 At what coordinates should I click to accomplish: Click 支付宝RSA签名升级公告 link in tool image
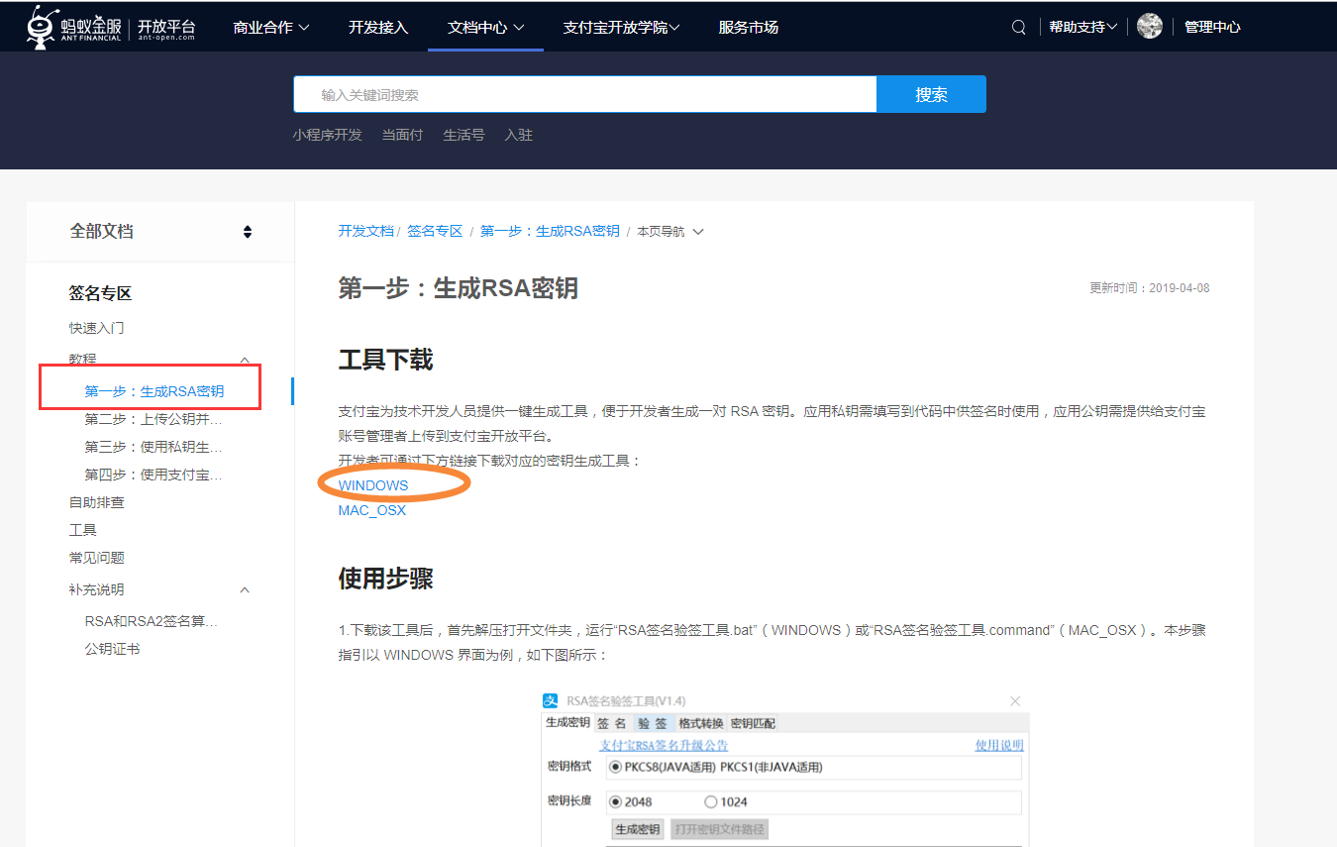tap(664, 746)
